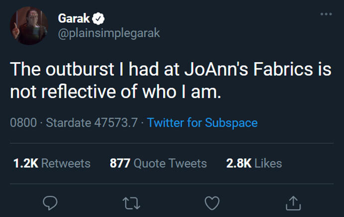The width and height of the screenshot is (344, 217).
Task: Open Garak's profile picture
Action: click(x=29, y=26)
